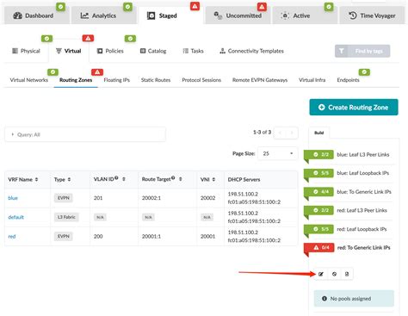Click the green check badge above Dashboard
This screenshot has height=316, width=408.
pos(60,6)
